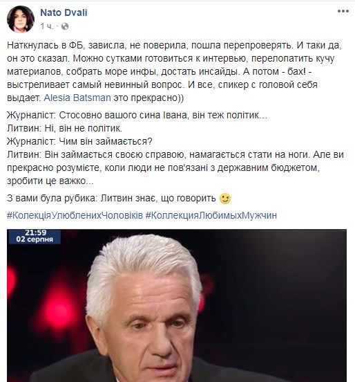Click the line "З вами була рубика"
355x382 pixels.
tap(52, 198)
